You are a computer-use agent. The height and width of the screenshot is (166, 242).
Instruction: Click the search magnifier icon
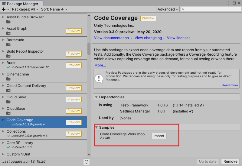click(x=184, y=9)
